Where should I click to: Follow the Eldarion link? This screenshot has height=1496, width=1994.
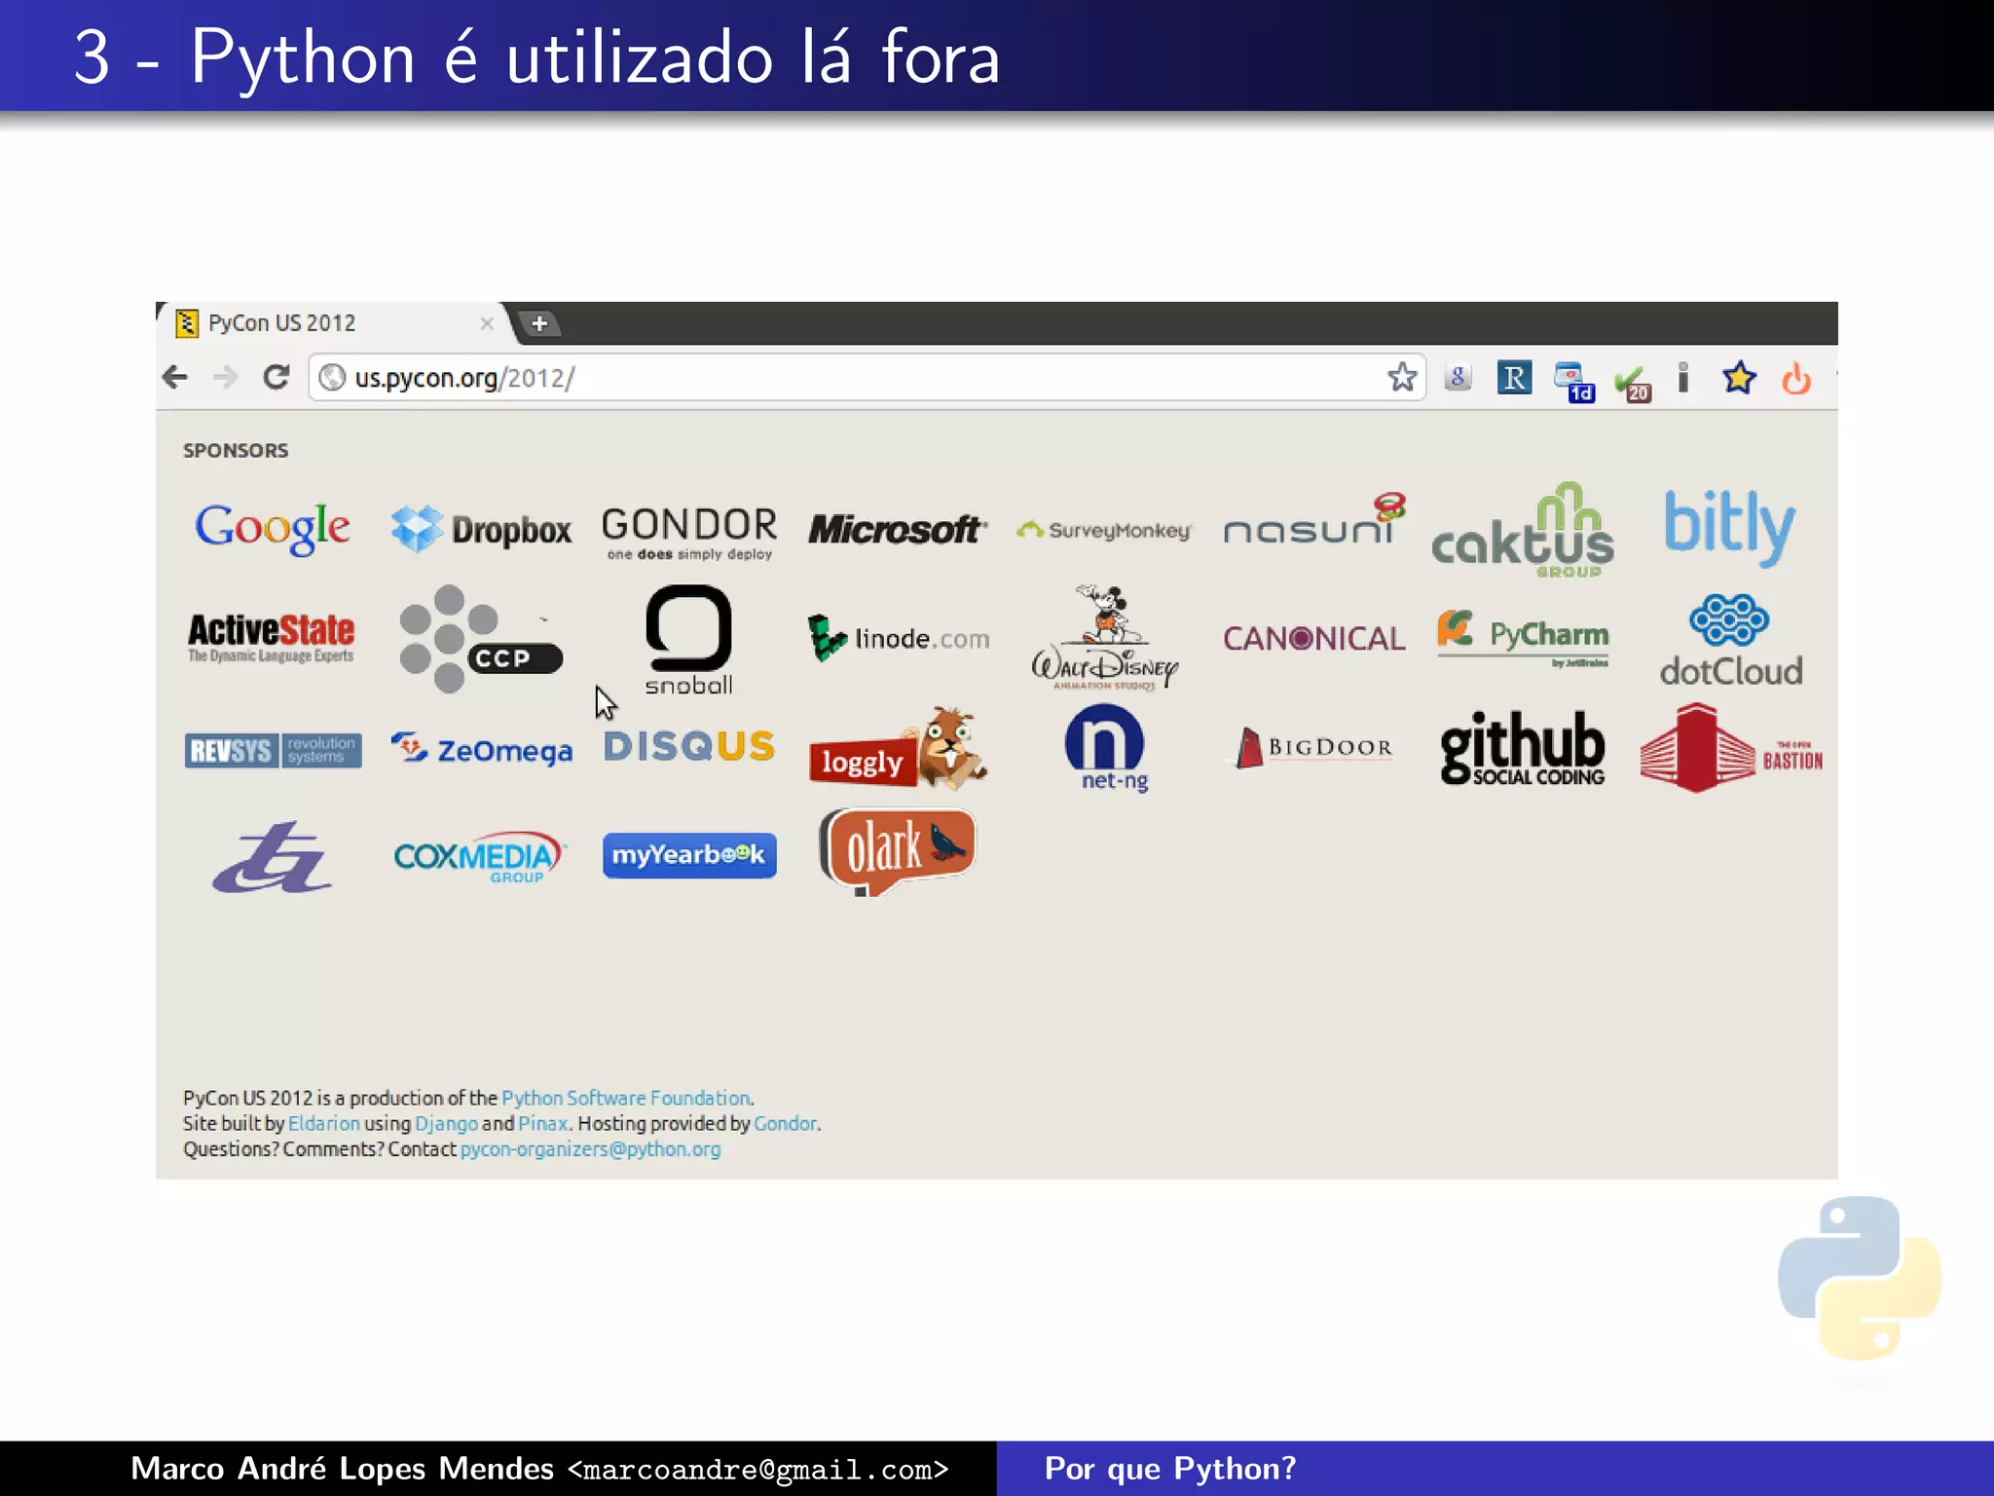(324, 1123)
